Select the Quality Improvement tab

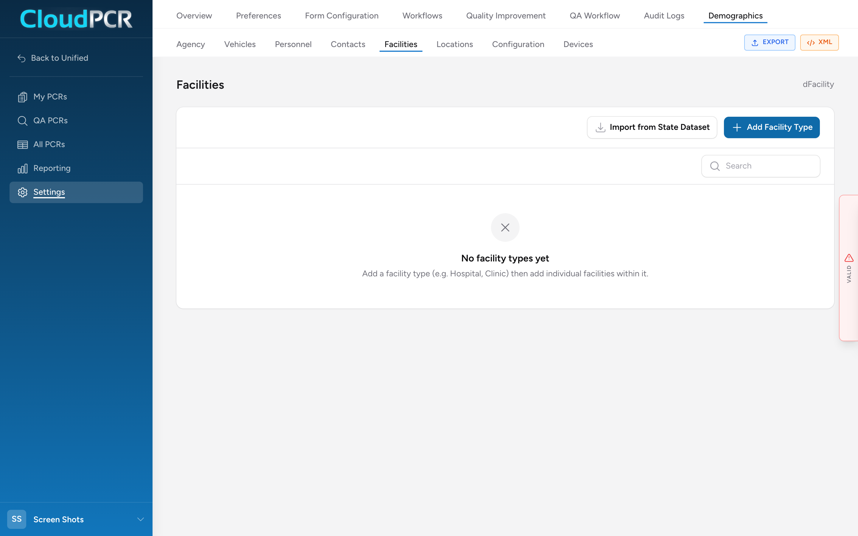click(x=506, y=15)
